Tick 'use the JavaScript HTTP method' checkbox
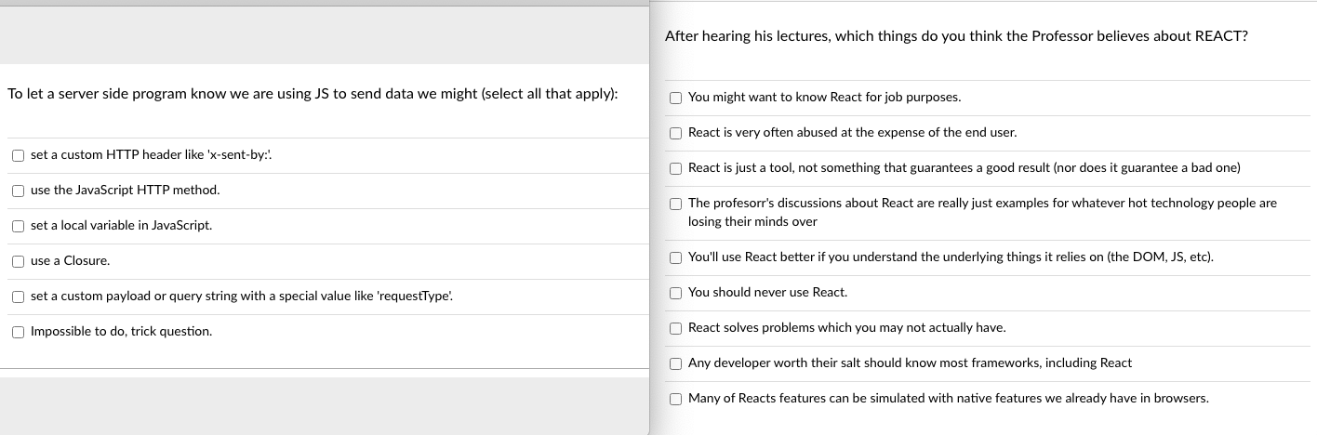1317x435 pixels. pyautogui.click(x=18, y=191)
